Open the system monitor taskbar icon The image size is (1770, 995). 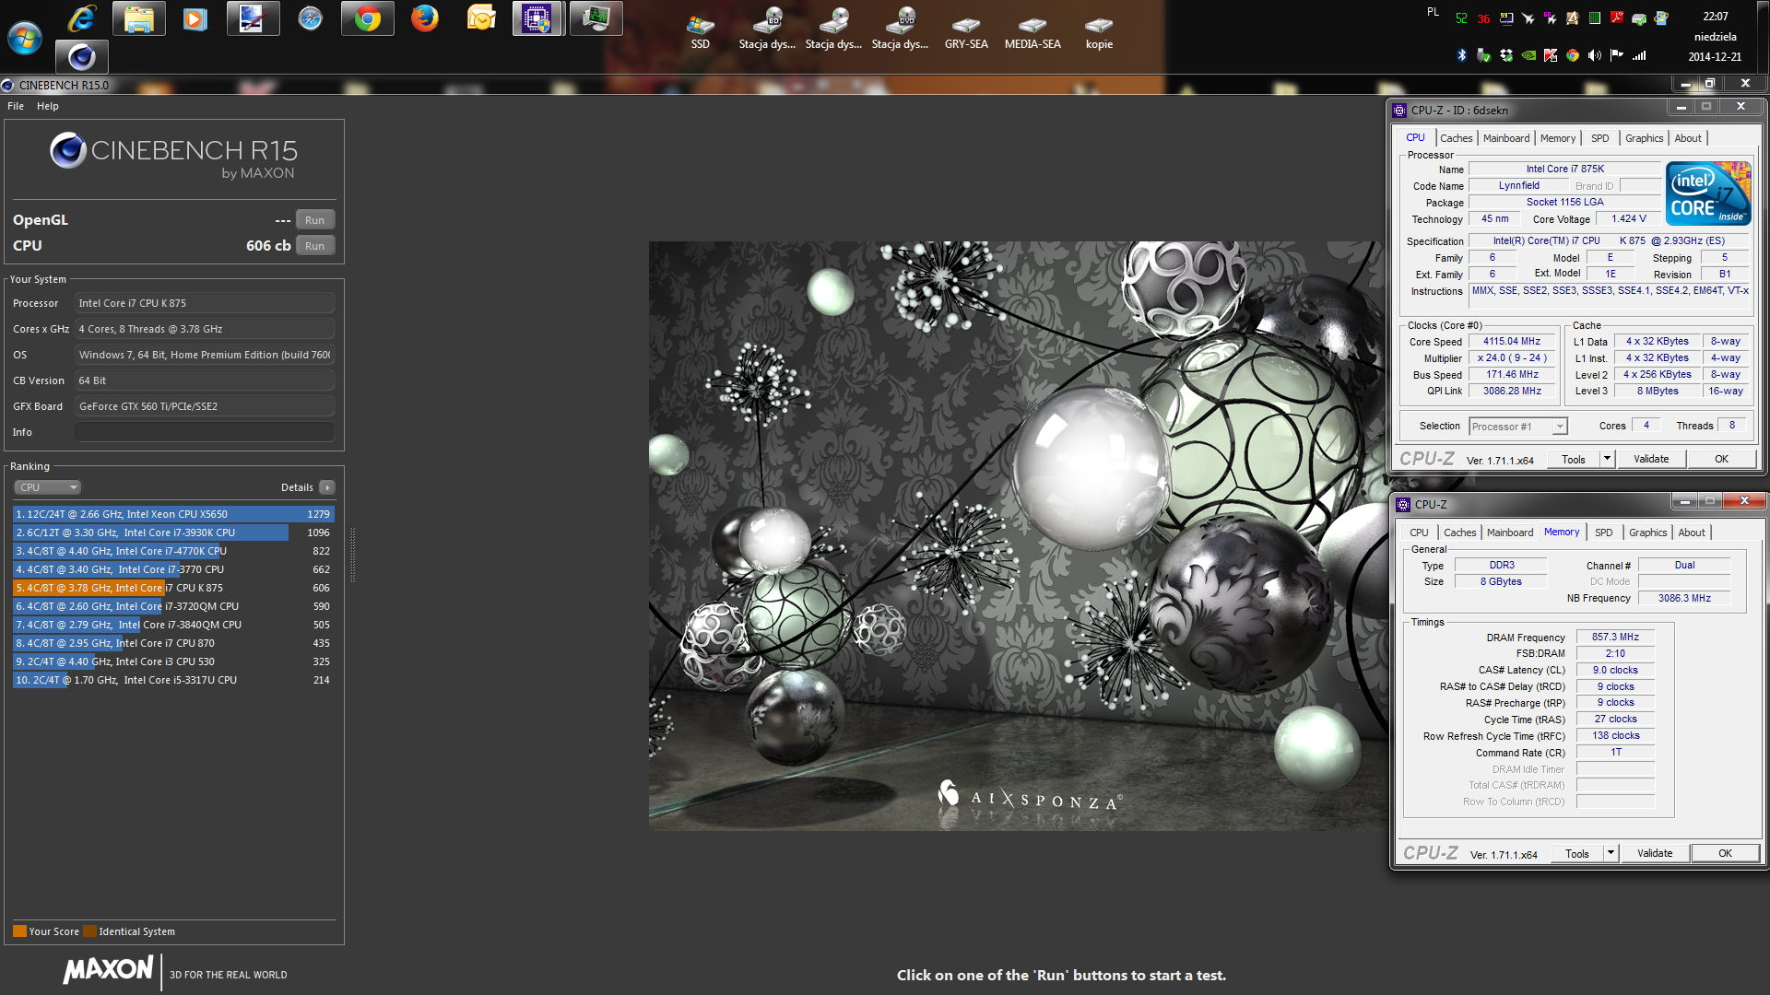tap(596, 18)
